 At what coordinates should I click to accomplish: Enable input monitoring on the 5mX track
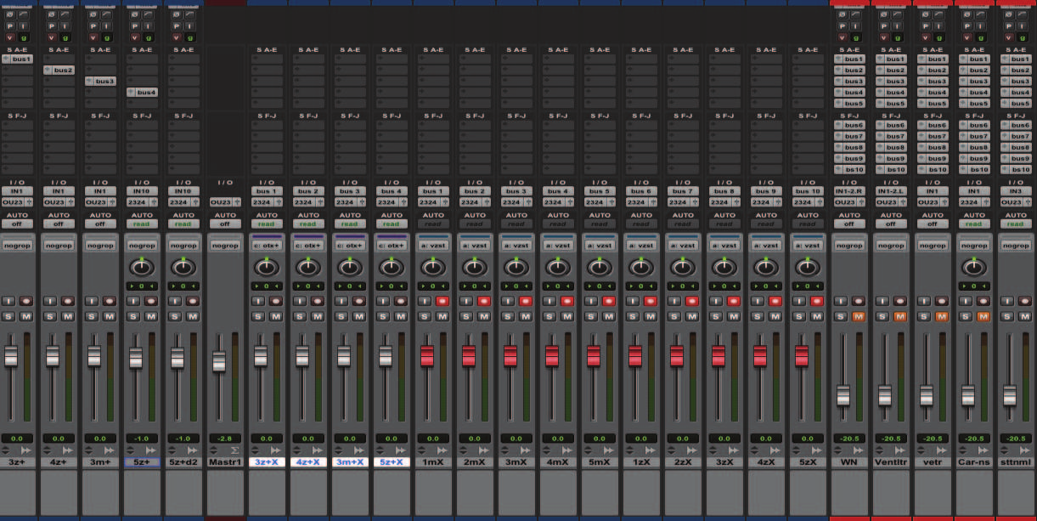(x=593, y=301)
